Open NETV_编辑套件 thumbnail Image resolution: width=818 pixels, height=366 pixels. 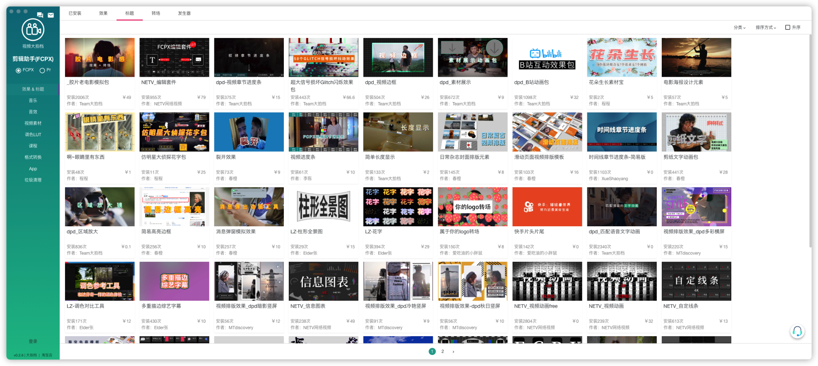click(x=174, y=57)
